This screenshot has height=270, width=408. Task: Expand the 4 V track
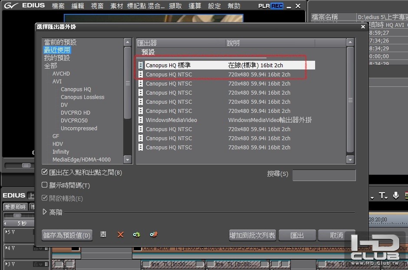pyautogui.click(x=7, y=248)
